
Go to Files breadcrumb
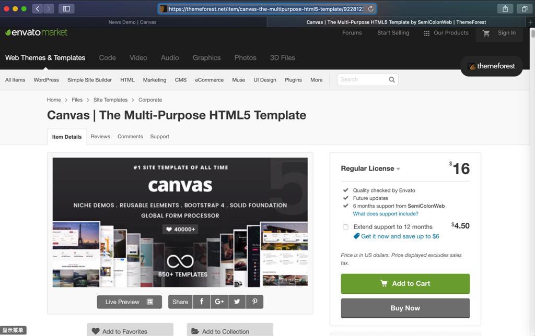[77, 100]
